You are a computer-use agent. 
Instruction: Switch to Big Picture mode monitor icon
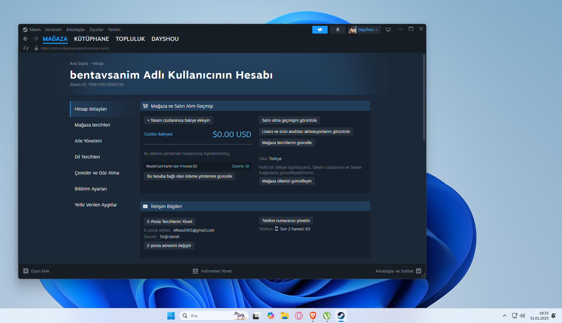click(x=388, y=30)
